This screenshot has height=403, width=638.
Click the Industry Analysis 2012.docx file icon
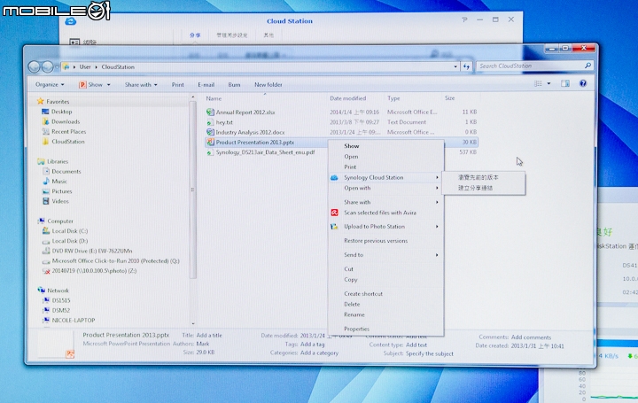pos(210,132)
